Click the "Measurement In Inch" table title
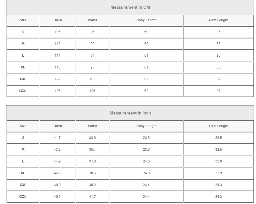 pyautogui.click(x=130, y=113)
